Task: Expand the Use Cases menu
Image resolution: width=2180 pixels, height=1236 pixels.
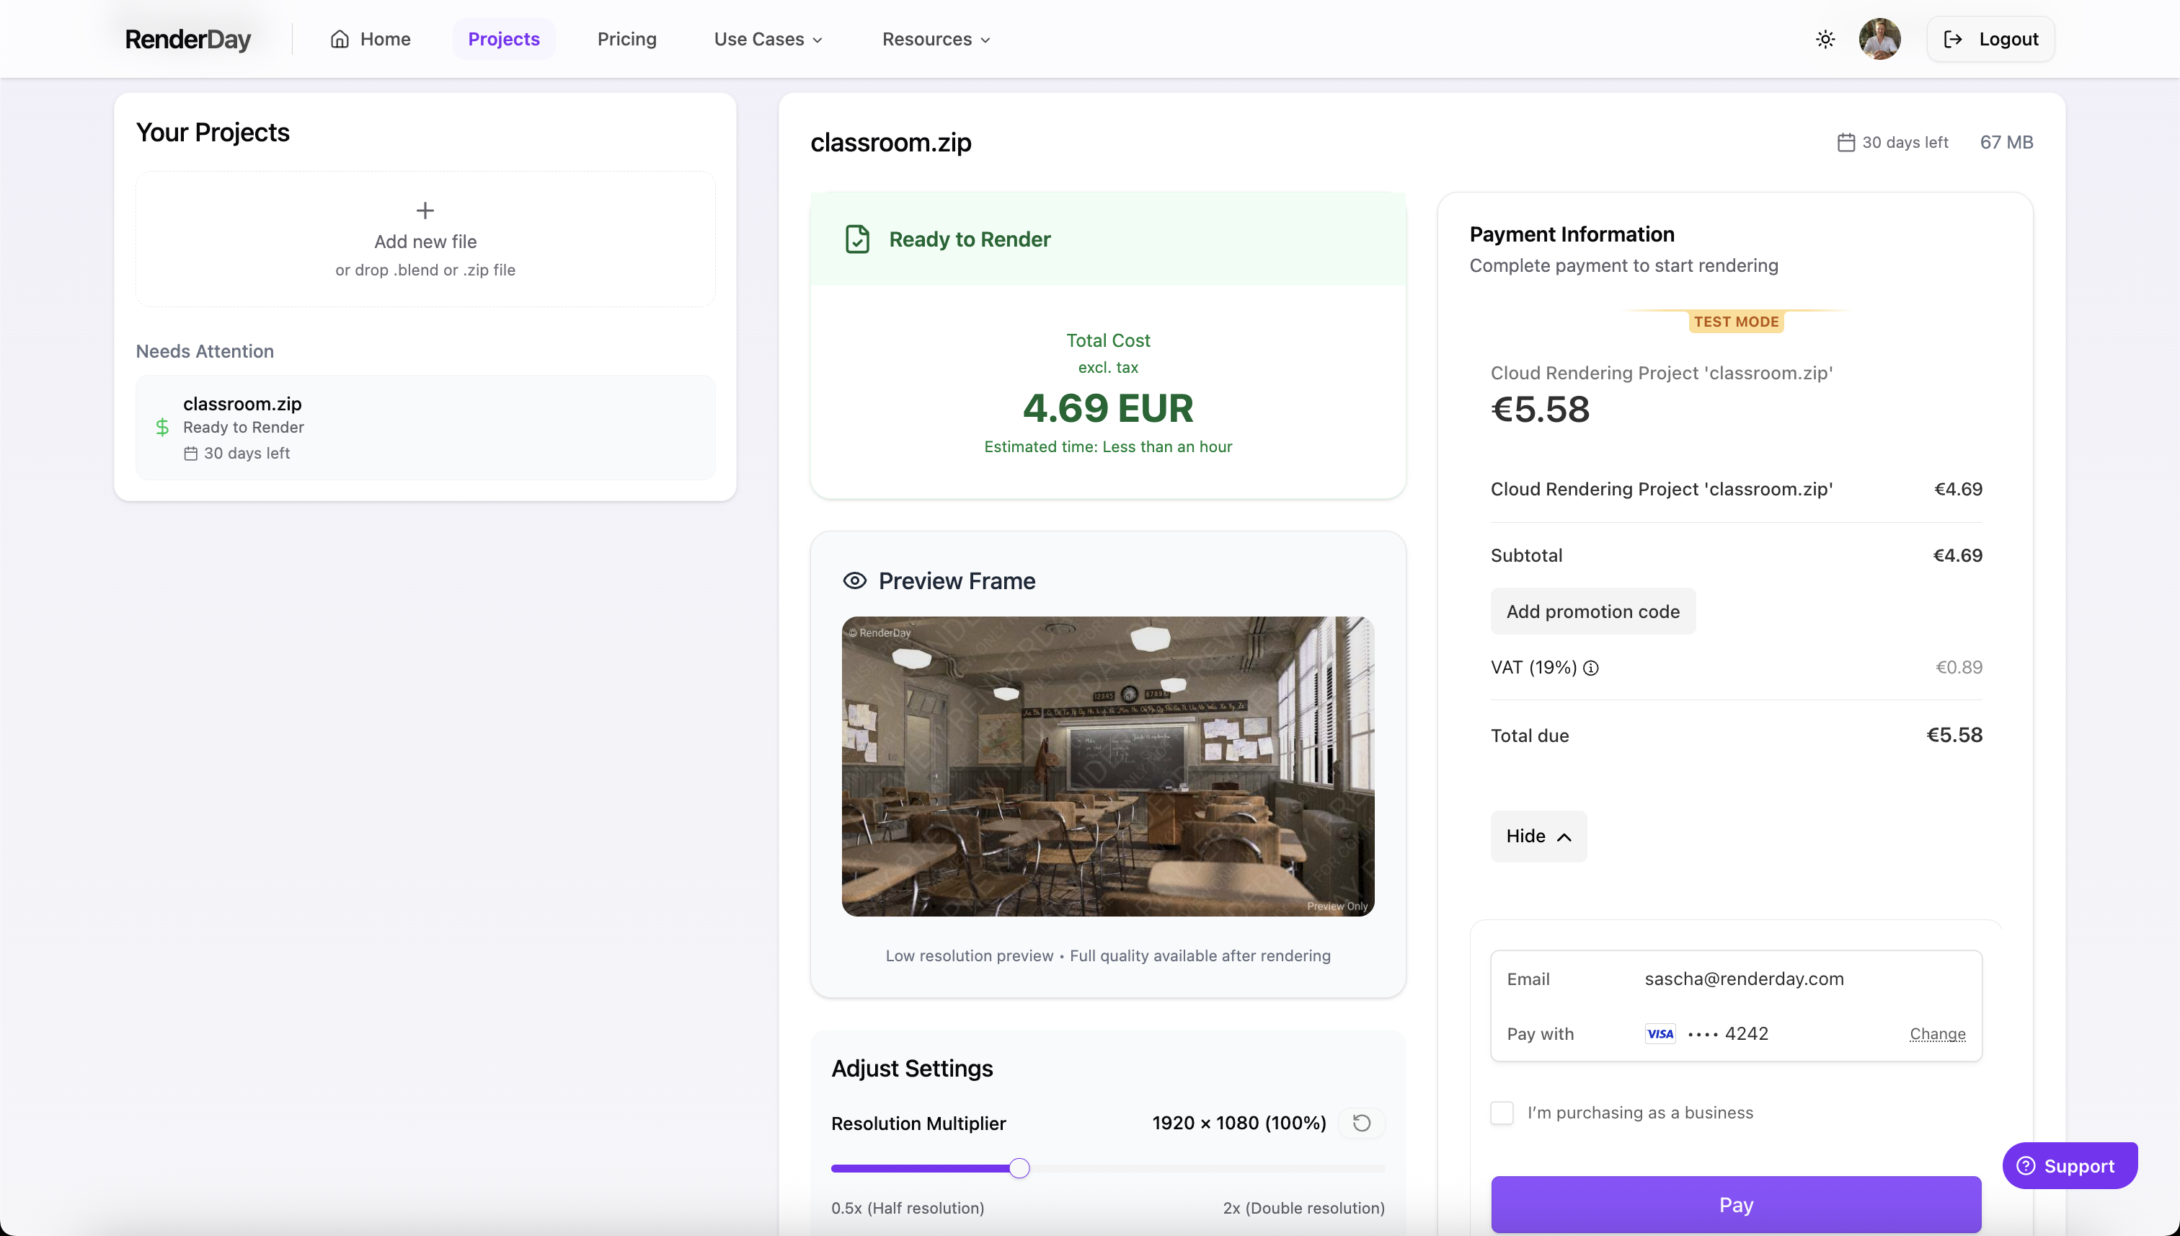Action: [x=768, y=39]
